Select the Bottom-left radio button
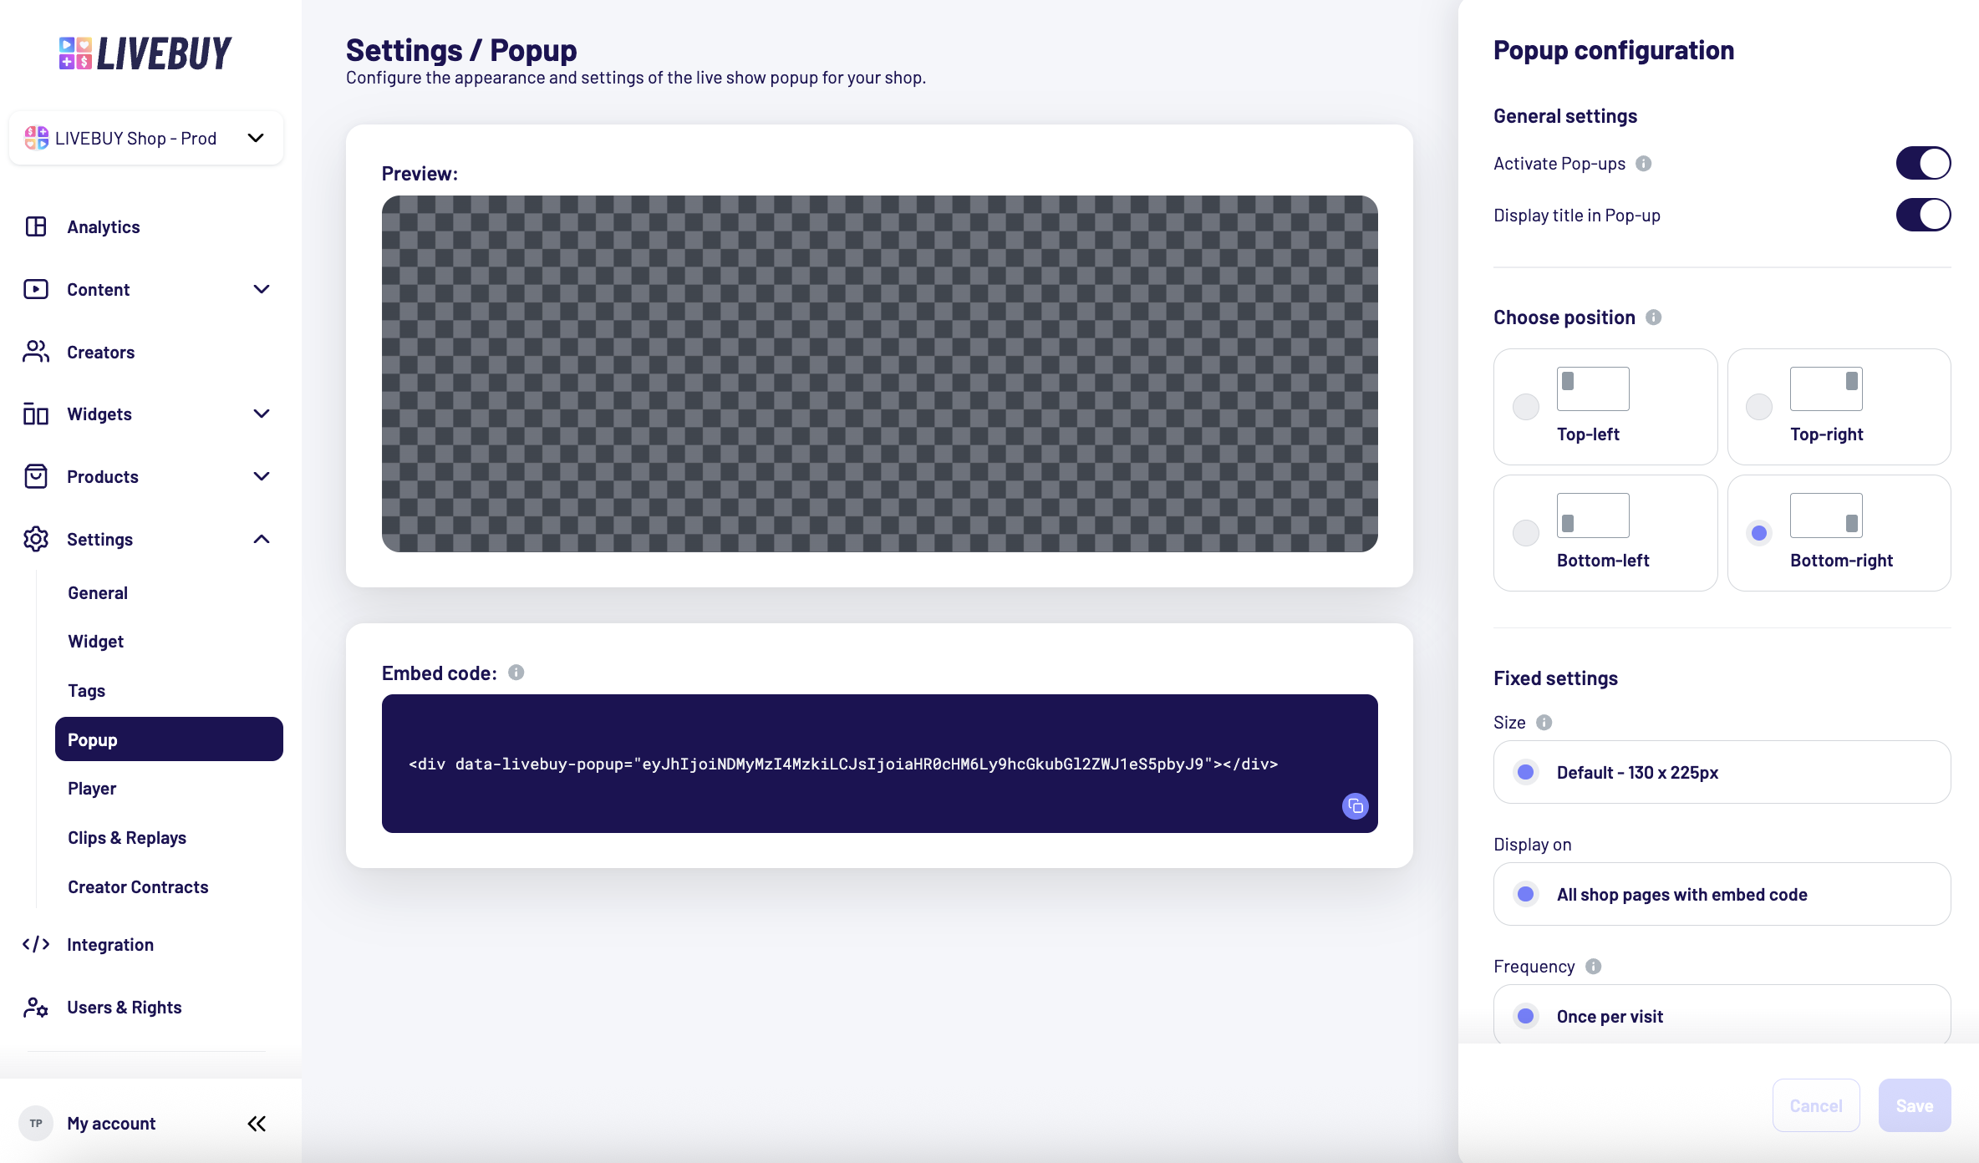The image size is (1979, 1163). pos(1526,533)
